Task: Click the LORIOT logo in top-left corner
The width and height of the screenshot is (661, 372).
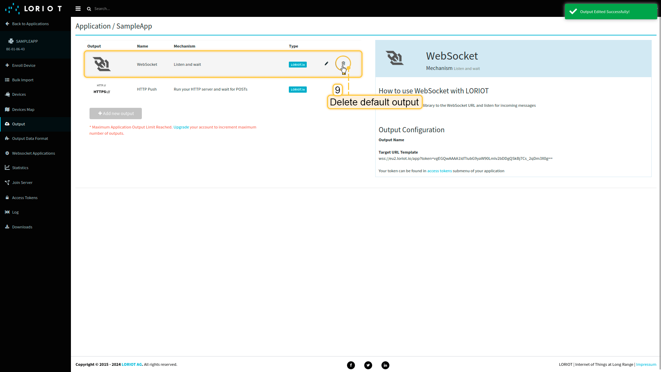Action: coord(33,9)
